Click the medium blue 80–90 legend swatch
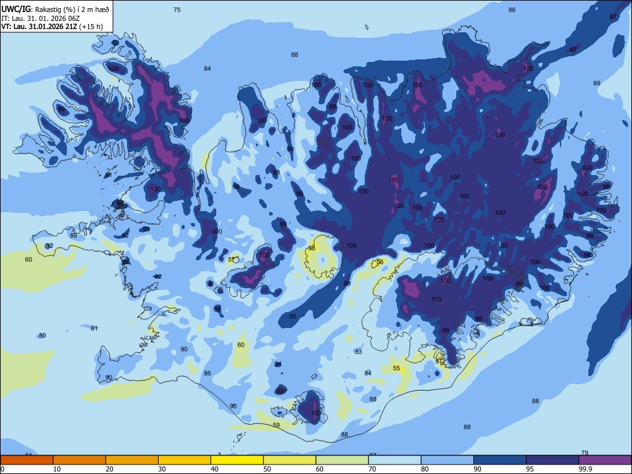 pyautogui.click(x=447, y=460)
